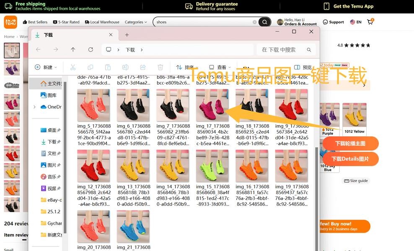The height and width of the screenshot is (251, 414).
Task: Select the img_12 red shoes thumbnail
Action: [x=93, y=166]
